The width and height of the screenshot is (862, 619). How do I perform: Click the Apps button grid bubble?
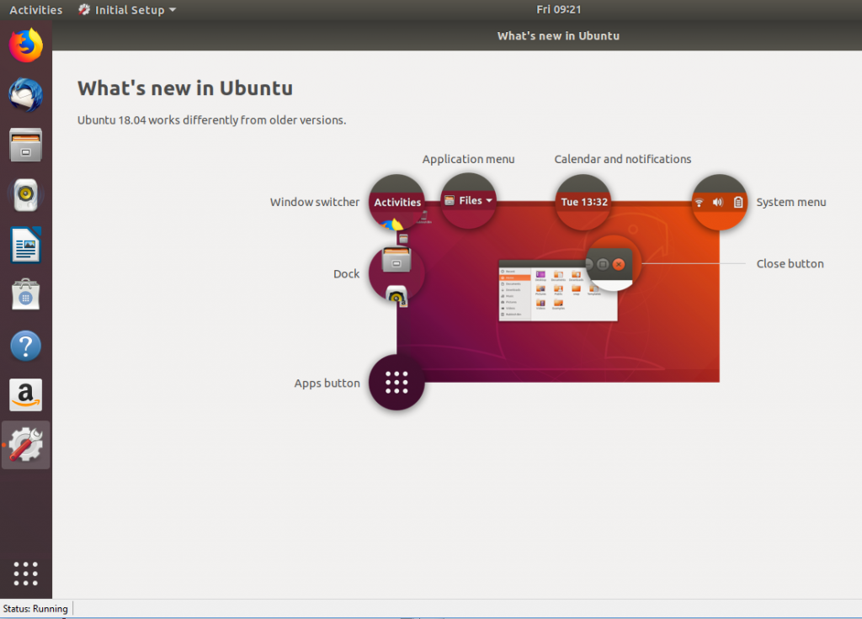[396, 383]
